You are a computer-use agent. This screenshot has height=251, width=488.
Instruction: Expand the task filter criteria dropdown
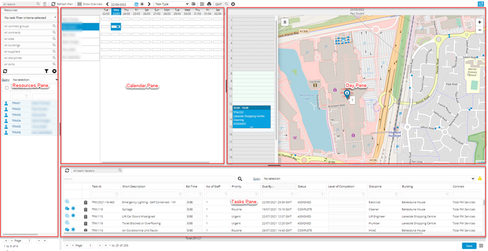click(30, 18)
